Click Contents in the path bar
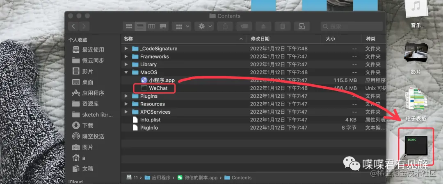Screen dimensions: 443x184 point(238,177)
